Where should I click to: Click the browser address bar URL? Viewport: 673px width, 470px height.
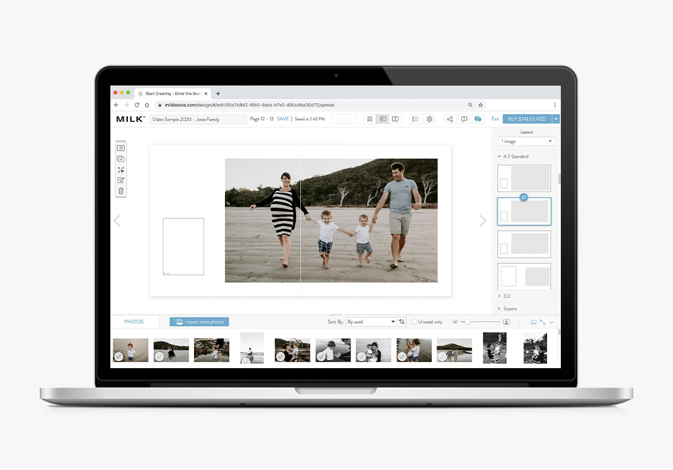click(250, 105)
